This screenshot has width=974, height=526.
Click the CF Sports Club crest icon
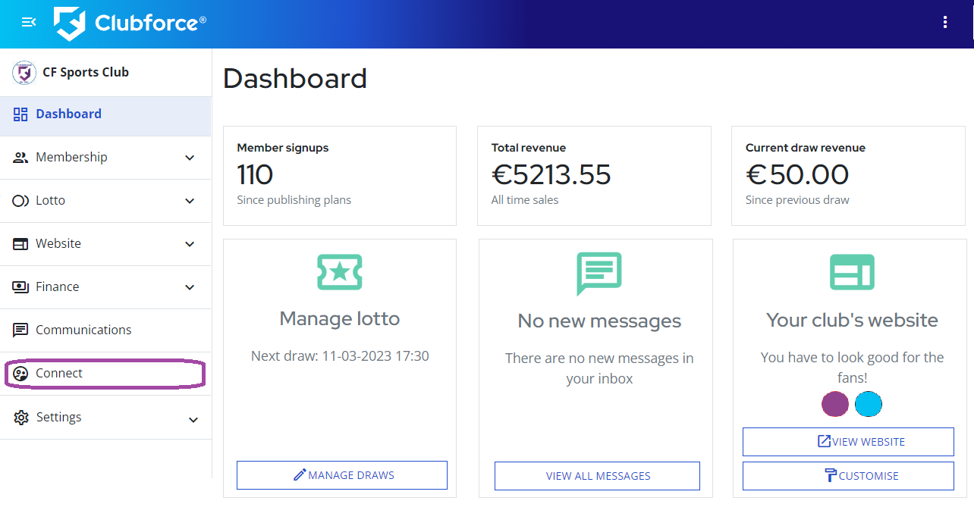24,73
